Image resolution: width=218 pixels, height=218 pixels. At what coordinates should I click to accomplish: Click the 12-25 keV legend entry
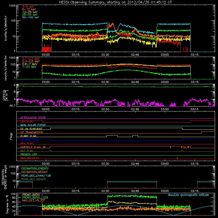(x=30, y=12)
